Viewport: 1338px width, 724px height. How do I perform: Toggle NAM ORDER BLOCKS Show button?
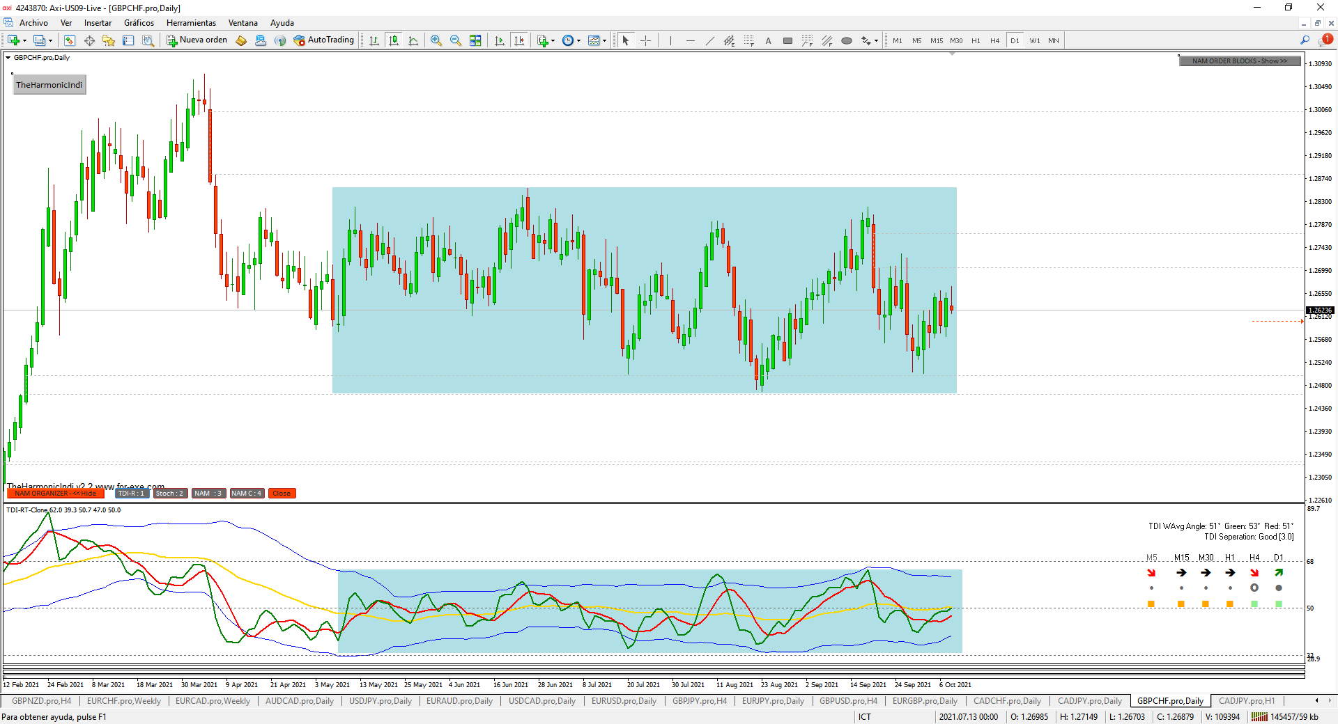tap(1239, 61)
